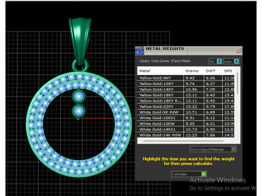This screenshot has width=262, height=196.
Task: Click the 6.89 DWT value
Action: pos(211,112)
